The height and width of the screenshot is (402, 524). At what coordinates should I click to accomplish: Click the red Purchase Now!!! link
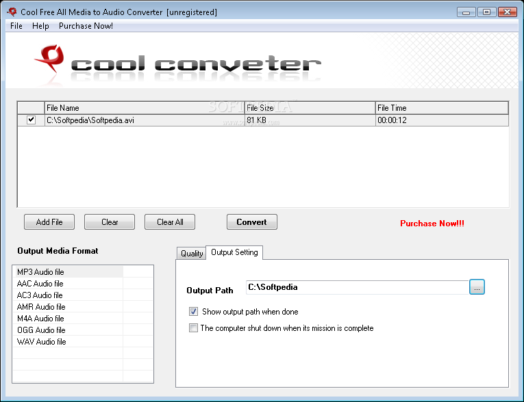(x=432, y=223)
